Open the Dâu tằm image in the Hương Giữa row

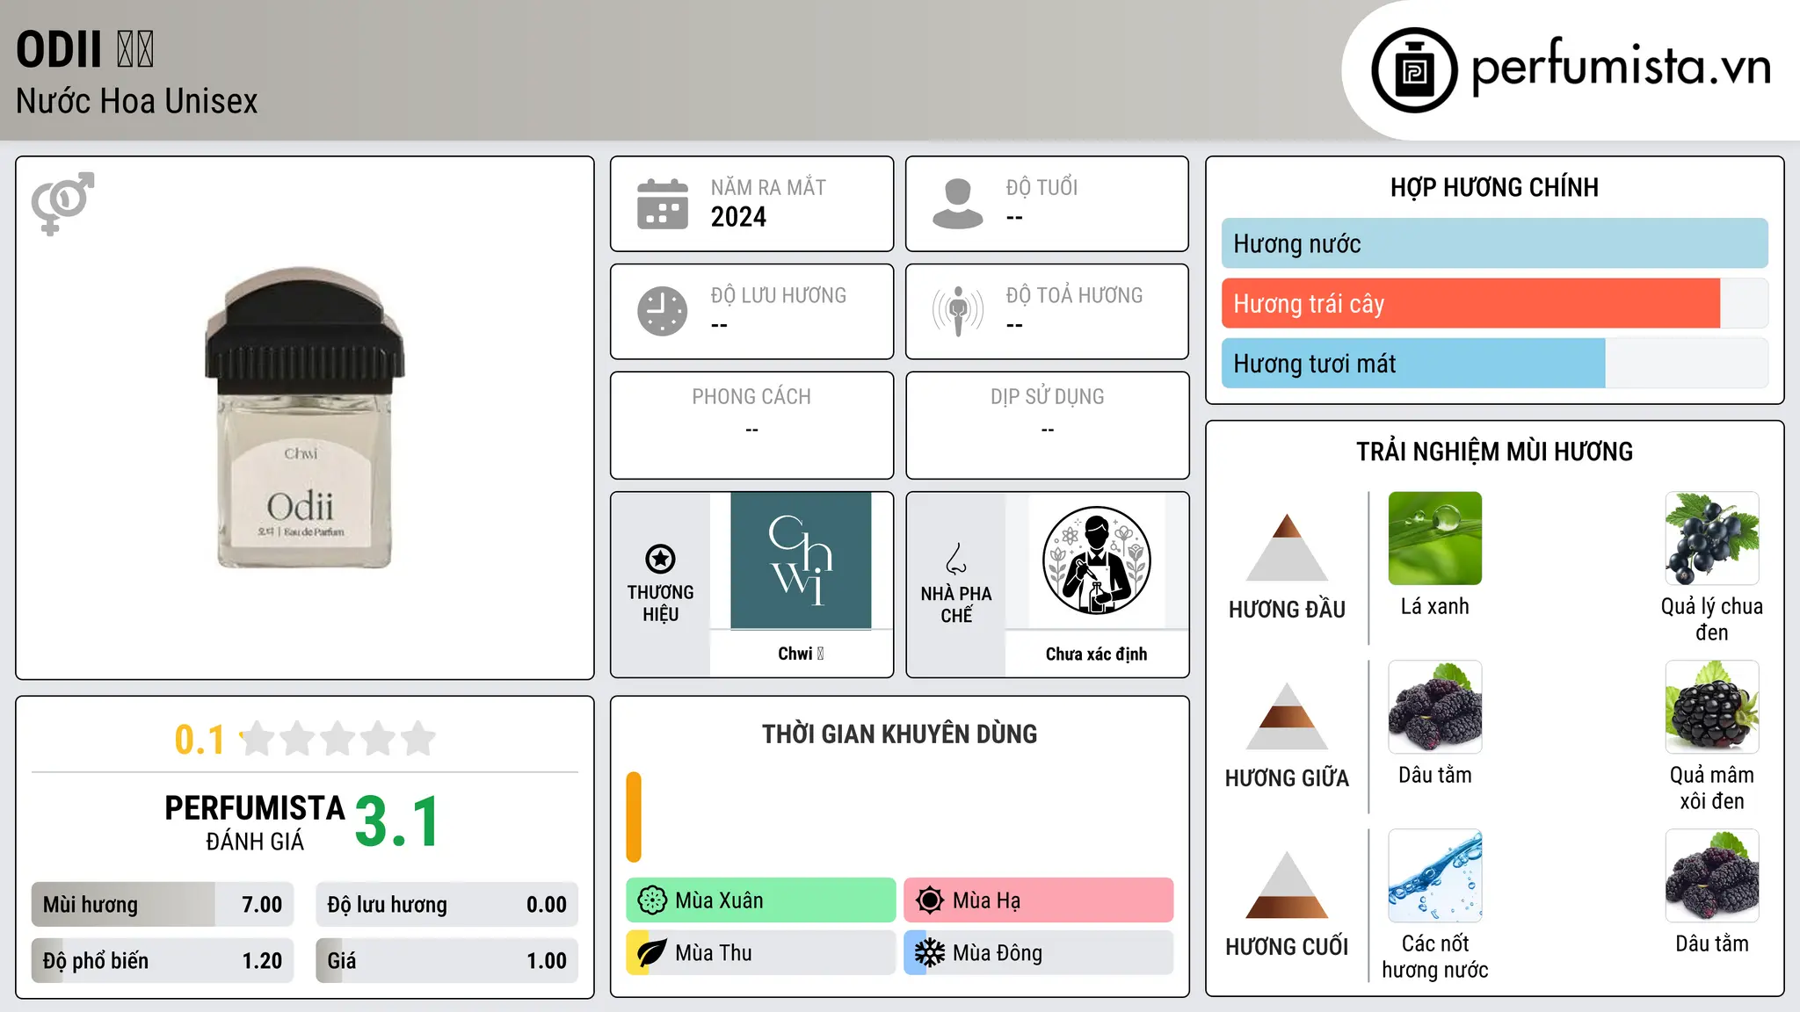pos(1435,707)
